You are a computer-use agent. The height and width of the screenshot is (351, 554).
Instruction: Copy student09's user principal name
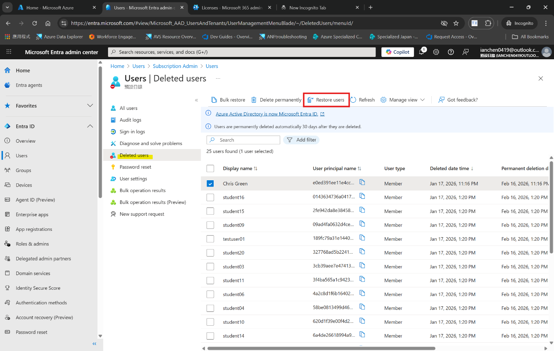[x=362, y=224]
